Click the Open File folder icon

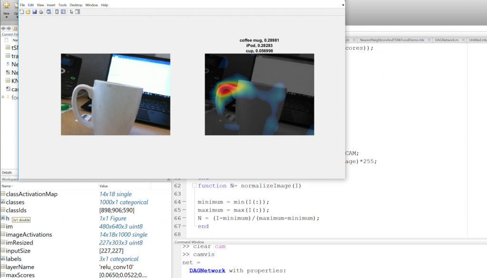pos(28,12)
